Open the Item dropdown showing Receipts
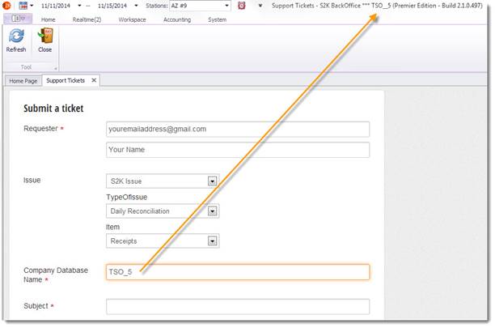 coord(213,241)
